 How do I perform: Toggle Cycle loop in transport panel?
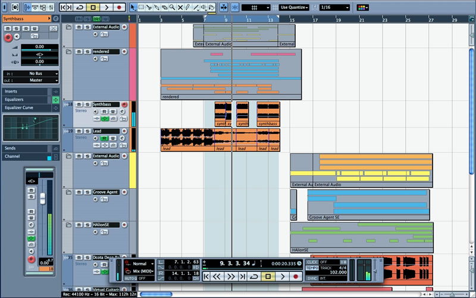tap(254, 277)
